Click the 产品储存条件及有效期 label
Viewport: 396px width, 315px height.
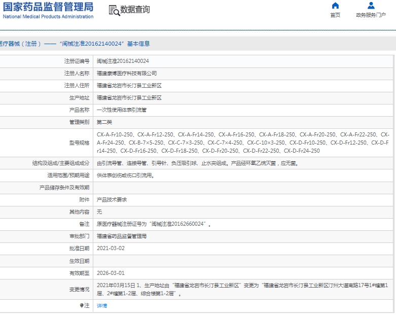pos(64,188)
